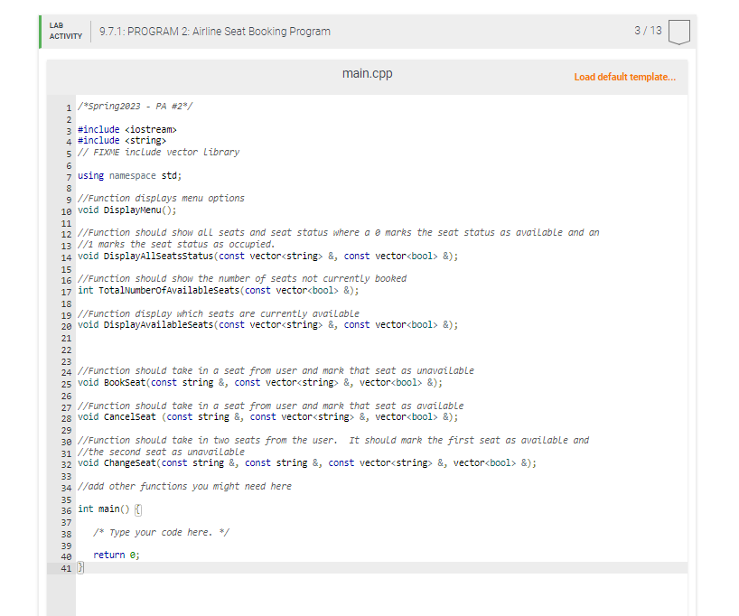
Task: Click the '#include <iostream>' line
Action: [127, 129]
